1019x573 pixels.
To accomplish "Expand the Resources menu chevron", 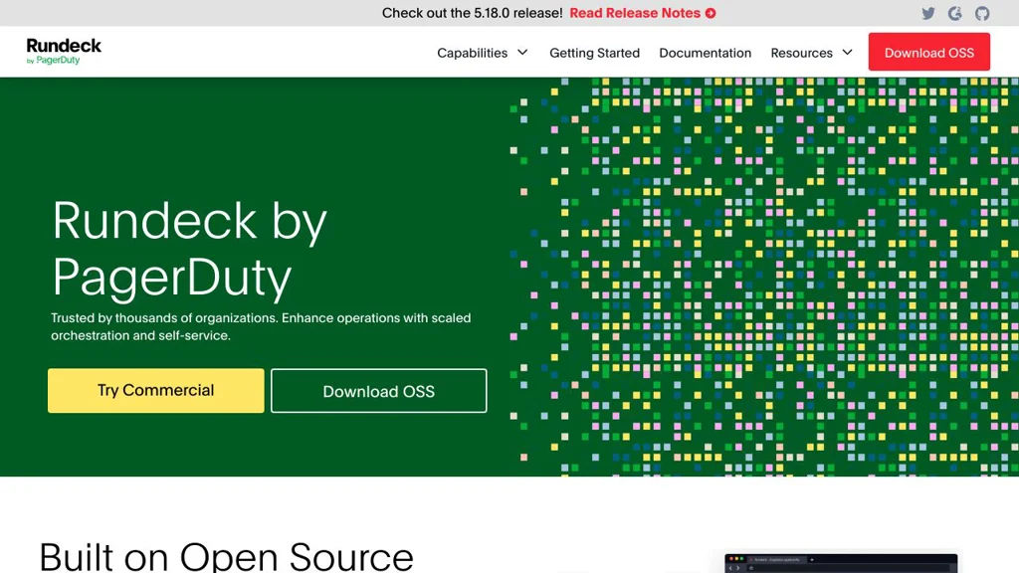I will pyautogui.click(x=848, y=52).
